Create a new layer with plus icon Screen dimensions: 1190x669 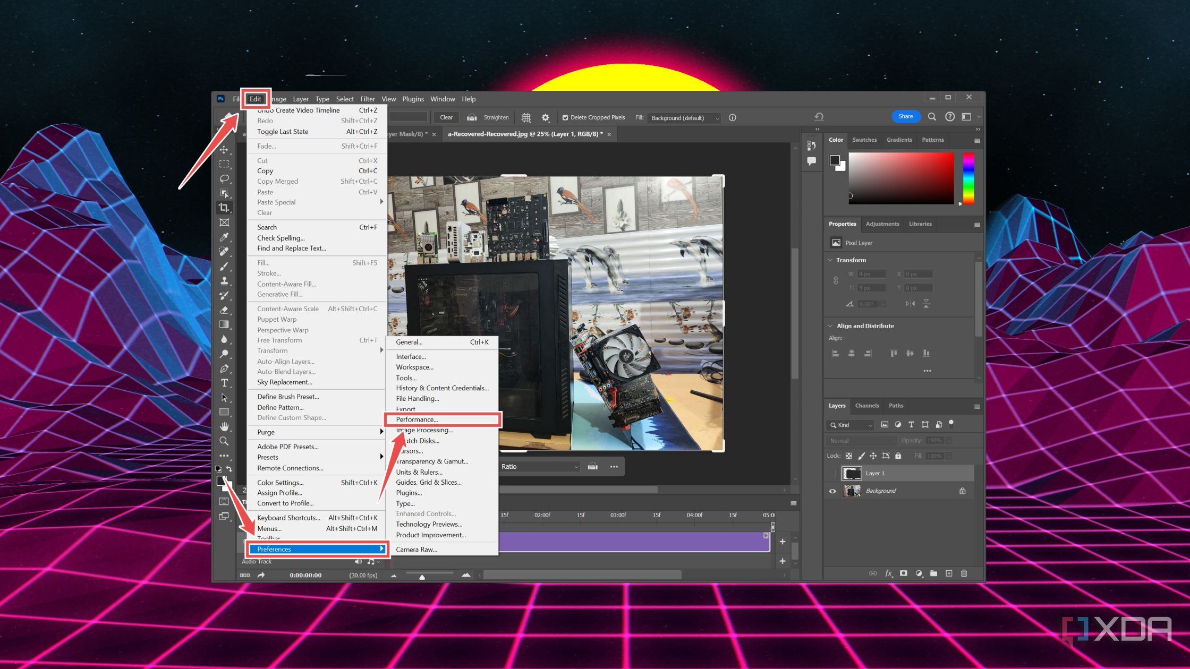coord(949,573)
